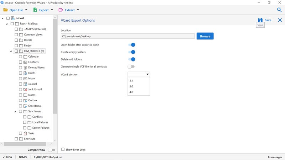Click the Save text button
The width and height of the screenshot is (285, 160).
pyautogui.click(x=268, y=20)
